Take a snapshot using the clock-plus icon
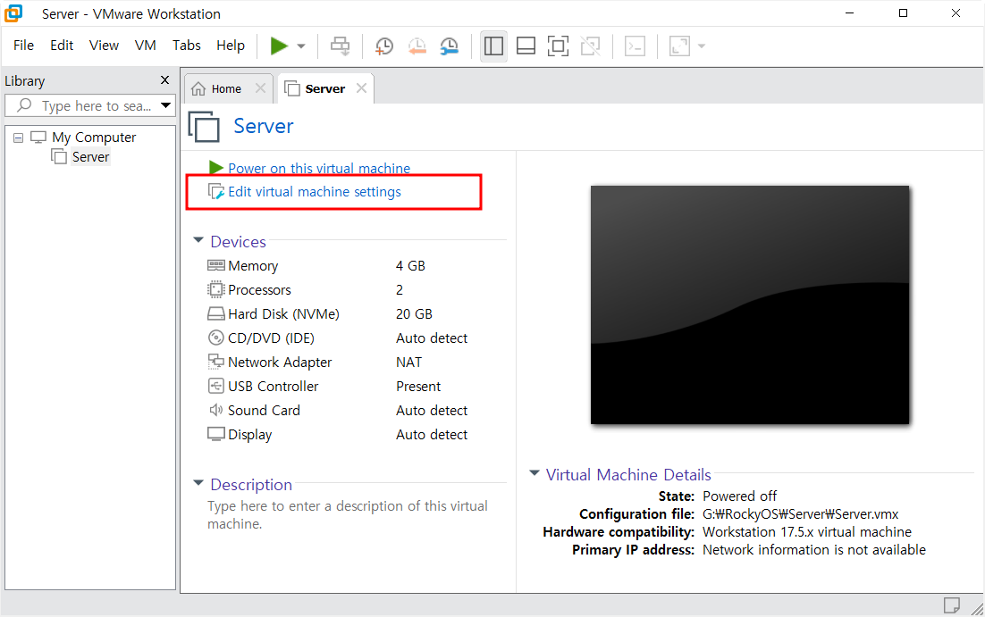The image size is (985, 617). (x=383, y=46)
